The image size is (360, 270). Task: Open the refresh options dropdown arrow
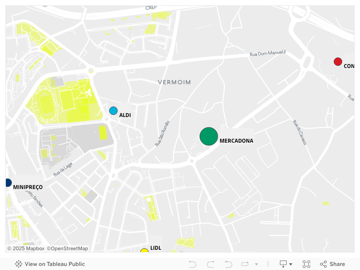click(x=256, y=264)
